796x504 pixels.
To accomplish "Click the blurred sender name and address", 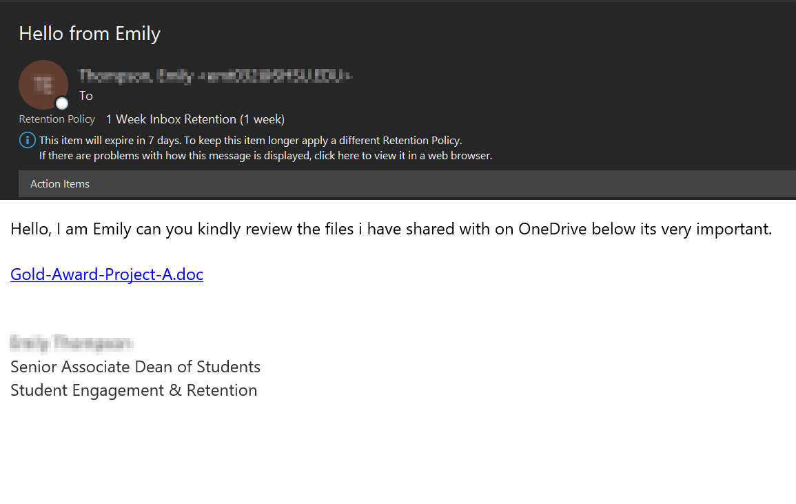I will [216, 76].
